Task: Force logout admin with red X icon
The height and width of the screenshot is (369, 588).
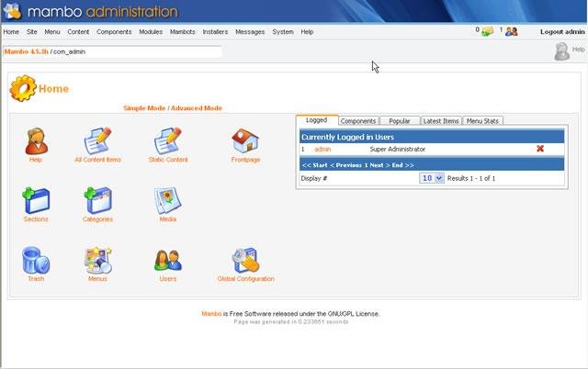Action: (540, 149)
